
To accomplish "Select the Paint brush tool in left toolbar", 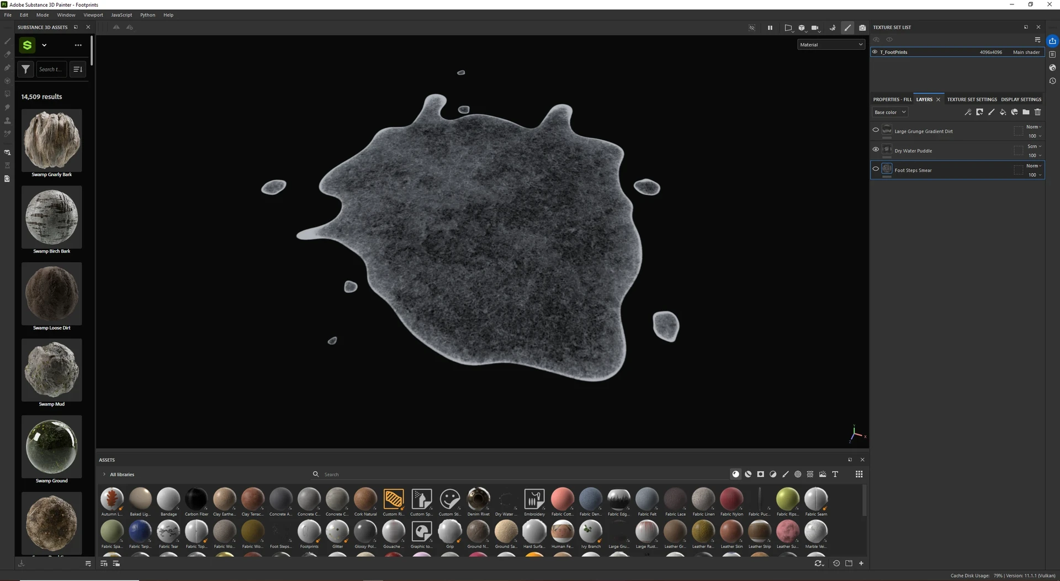I will (7, 41).
